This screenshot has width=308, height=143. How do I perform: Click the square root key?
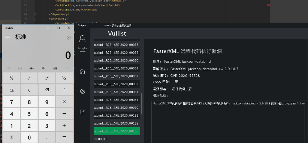(29, 78)
